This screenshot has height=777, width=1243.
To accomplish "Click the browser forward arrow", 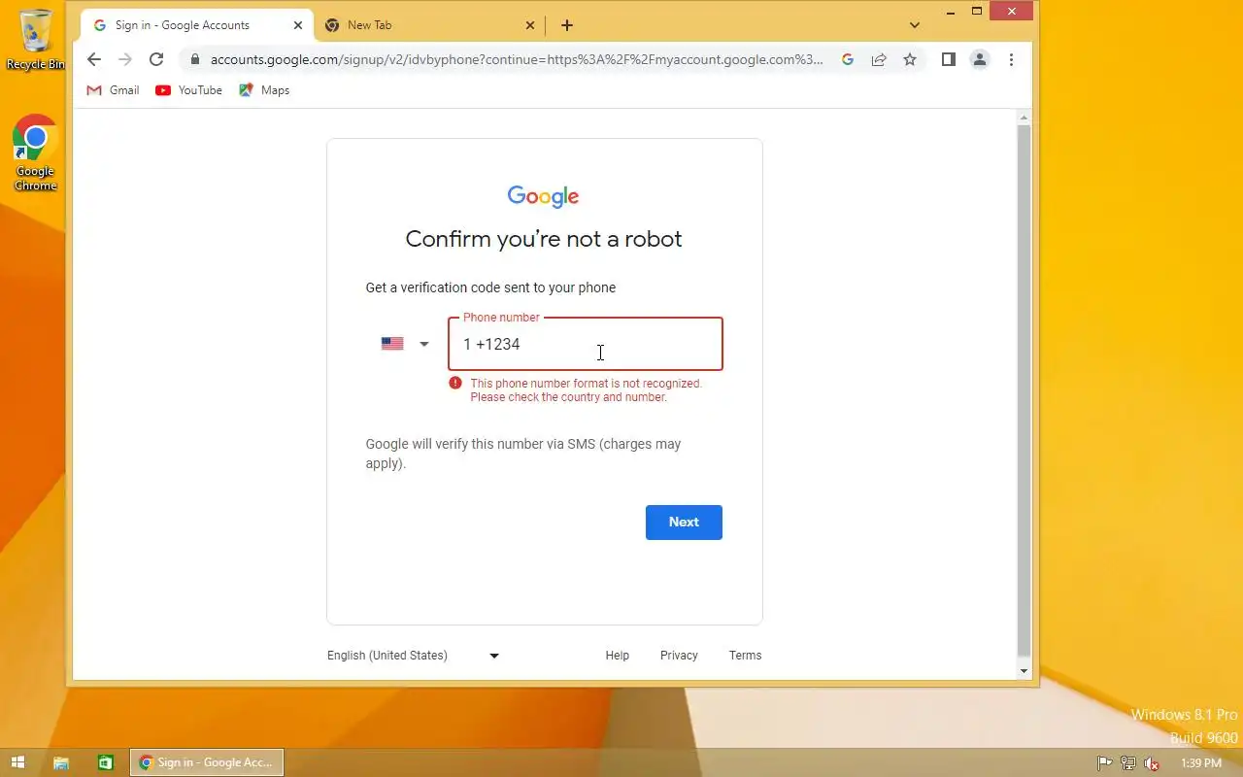I will click(x=124, y=59).
